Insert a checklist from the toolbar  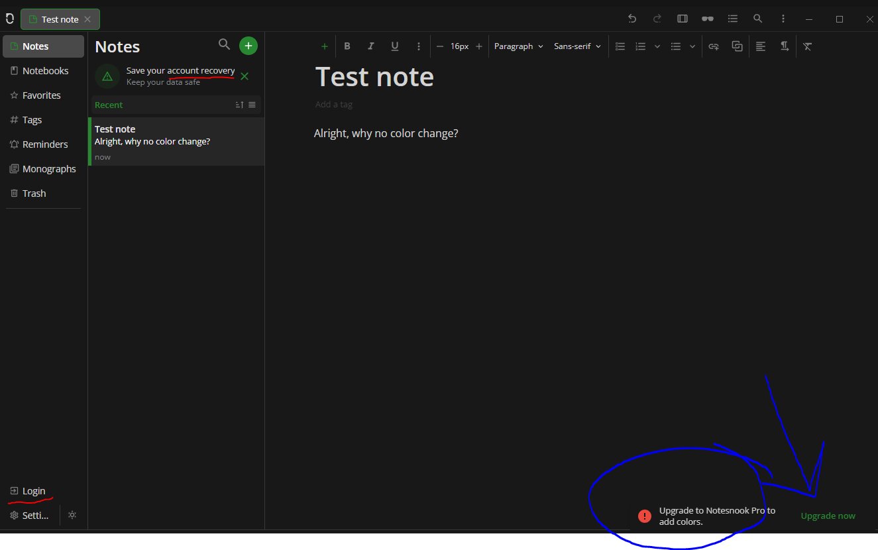click(x=620, y=46)
